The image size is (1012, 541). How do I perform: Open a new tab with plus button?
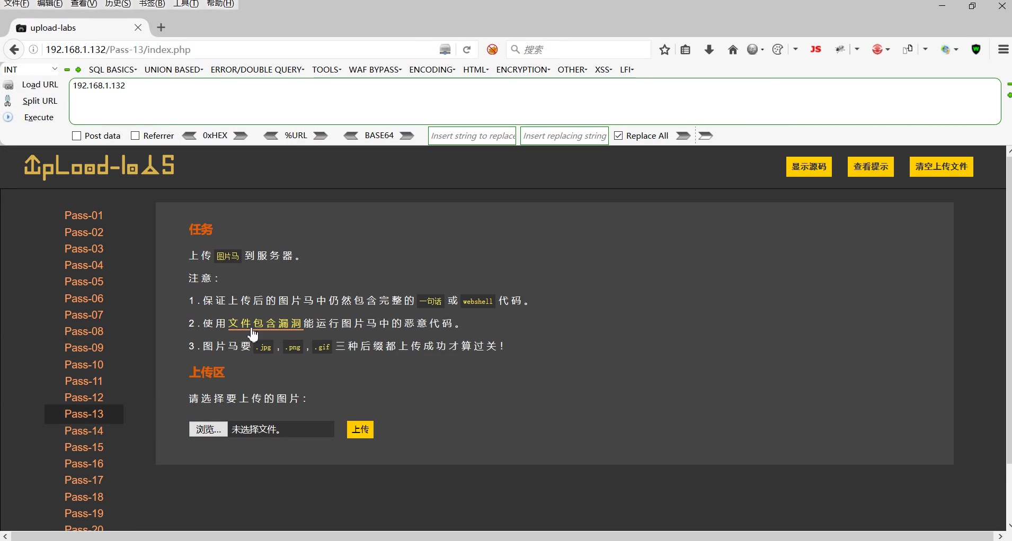pos(161,28)
